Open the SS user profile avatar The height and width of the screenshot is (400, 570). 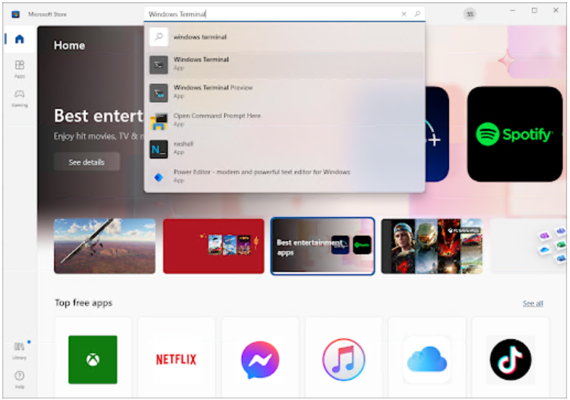tap(470, 14)
